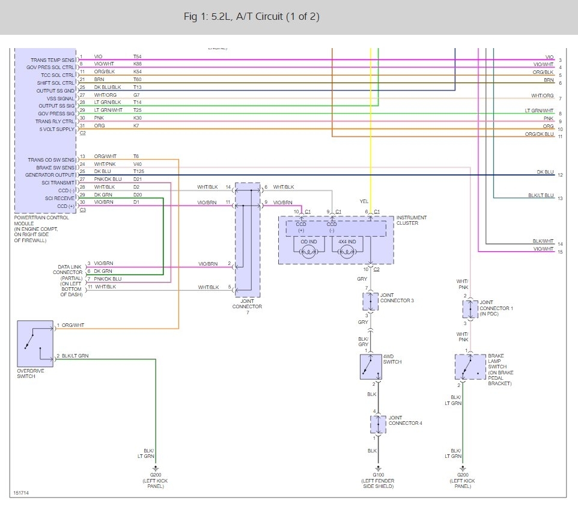Click the GENERATOR OUTPUT pin label
578x506 pixels.
tap(50, 175)
